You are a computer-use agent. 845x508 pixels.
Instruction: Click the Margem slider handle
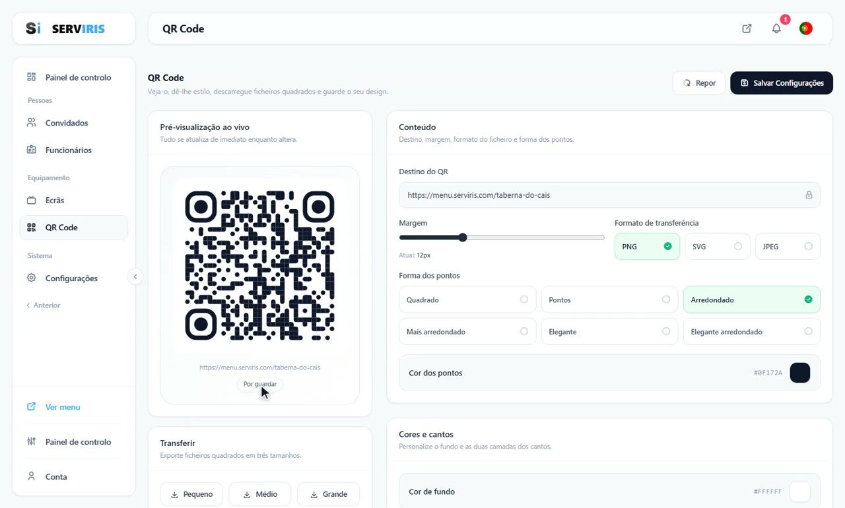point(463,238)
